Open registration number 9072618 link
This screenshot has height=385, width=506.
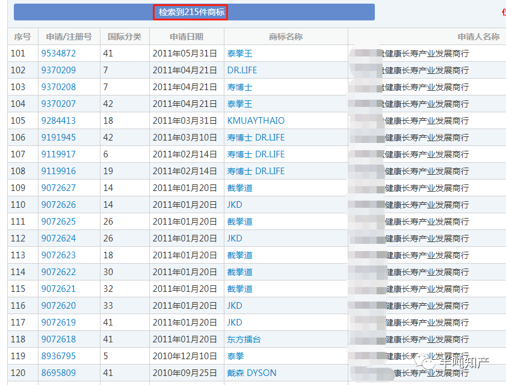[58, 339]
